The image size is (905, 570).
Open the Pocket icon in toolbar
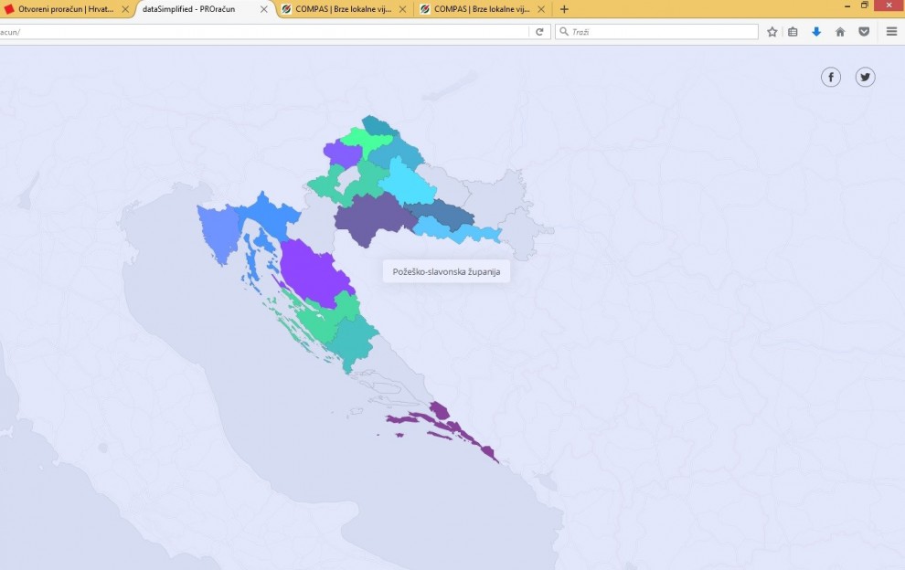pos(864,32)
